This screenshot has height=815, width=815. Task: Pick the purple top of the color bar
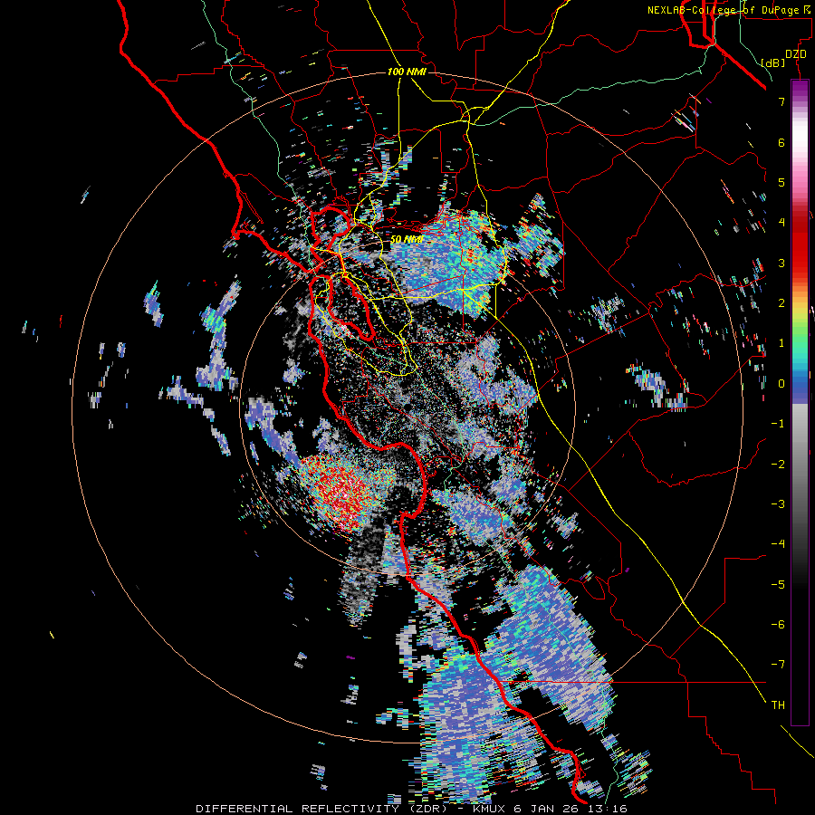tap(800, 89)
